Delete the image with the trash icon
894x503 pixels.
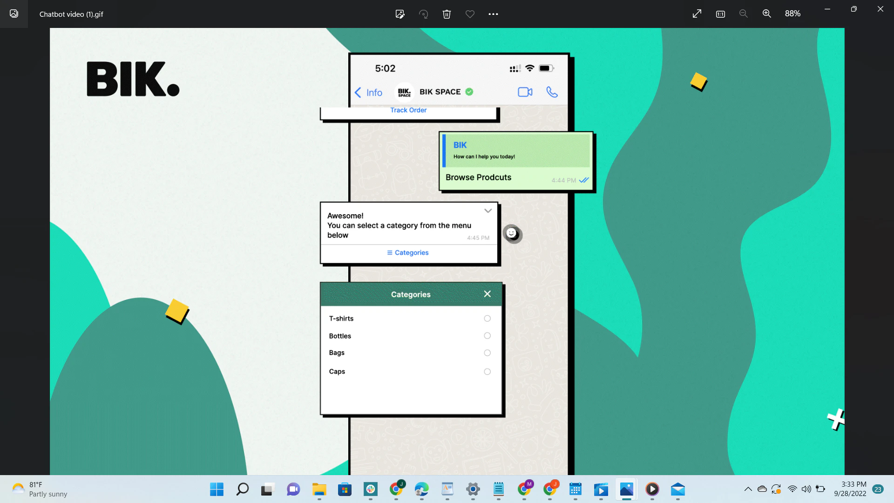coord(447,14)
